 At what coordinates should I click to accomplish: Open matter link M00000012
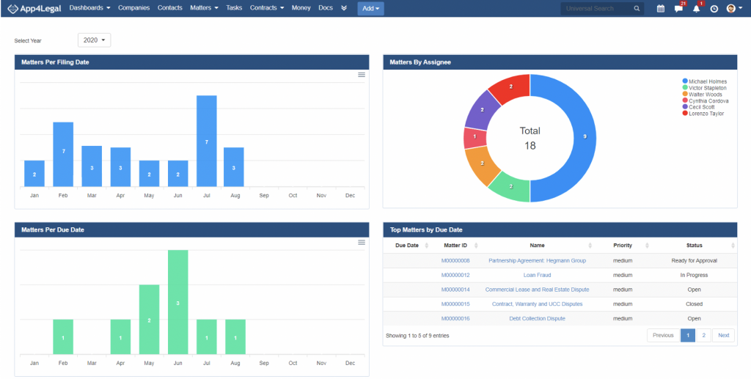coord(455,275)
